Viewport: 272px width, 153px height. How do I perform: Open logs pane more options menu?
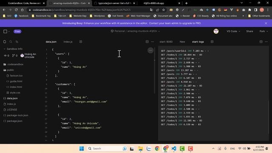[266, 42]
